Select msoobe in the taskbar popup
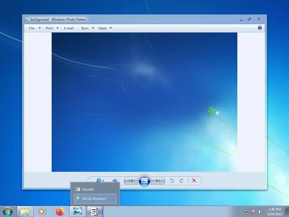This screenshot has width=289, height=217. (95, 189)
